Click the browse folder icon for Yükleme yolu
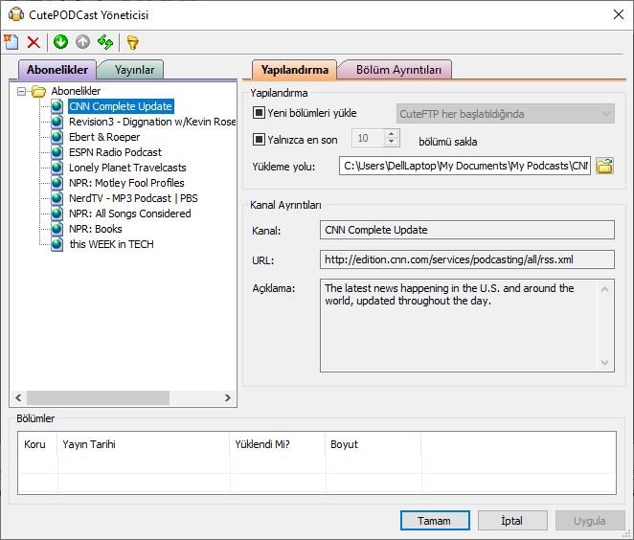Image resolution: width=634 pixels, height=540 pixels. [605, 166]
